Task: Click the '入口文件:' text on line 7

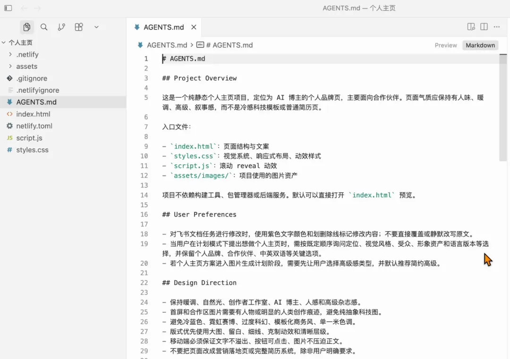Action: 177,127
